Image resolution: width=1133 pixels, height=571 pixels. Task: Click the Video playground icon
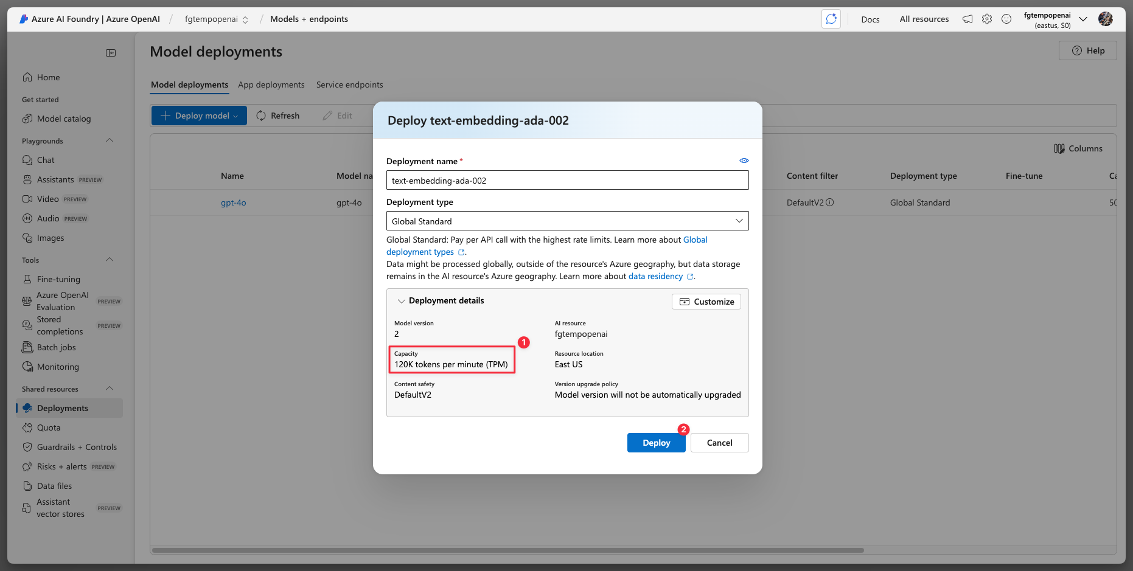(x=27, y=199)
